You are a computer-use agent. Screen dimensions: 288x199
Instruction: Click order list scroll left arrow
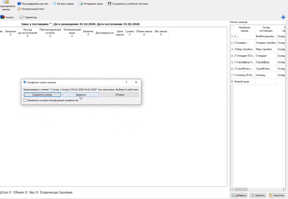click(232, 189)
